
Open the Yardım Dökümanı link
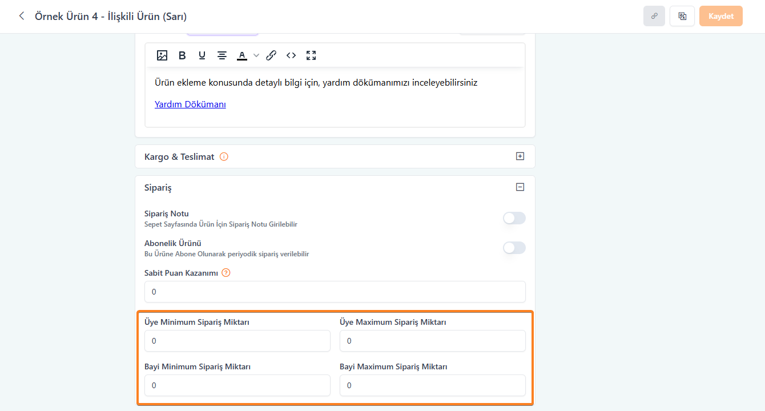[190, 104]
